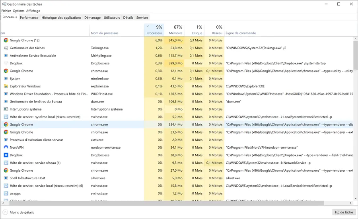358x219 pixels.
Task: Sort by Nom du processus column header
Action: click(x=105, y=33)
